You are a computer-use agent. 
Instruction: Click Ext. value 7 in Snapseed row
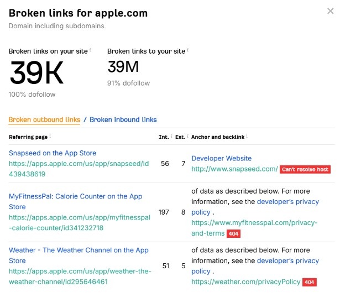[x=184, y=164]
